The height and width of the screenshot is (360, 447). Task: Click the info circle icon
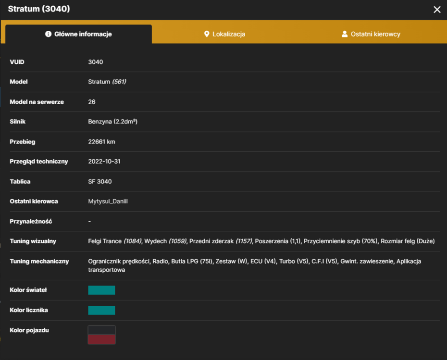(48, 34)
